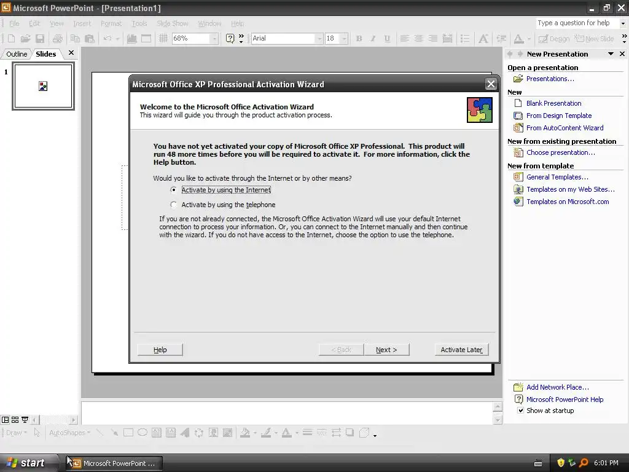Toggle Underline formatting
629x472 pixels.
coord(387,39)
